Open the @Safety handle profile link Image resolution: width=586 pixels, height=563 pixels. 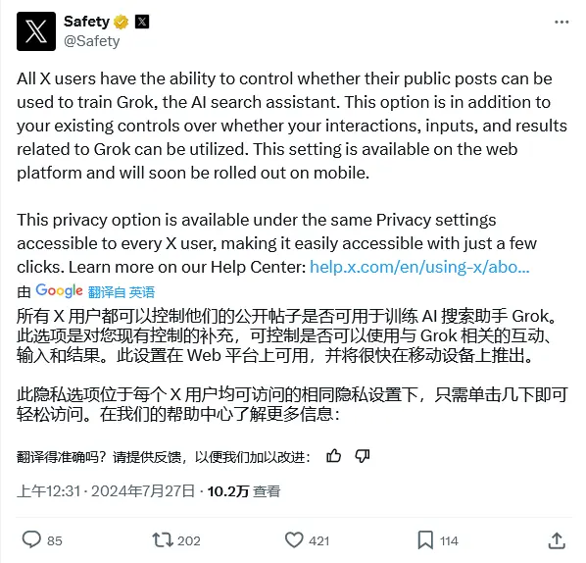click(x=92, y=41)
